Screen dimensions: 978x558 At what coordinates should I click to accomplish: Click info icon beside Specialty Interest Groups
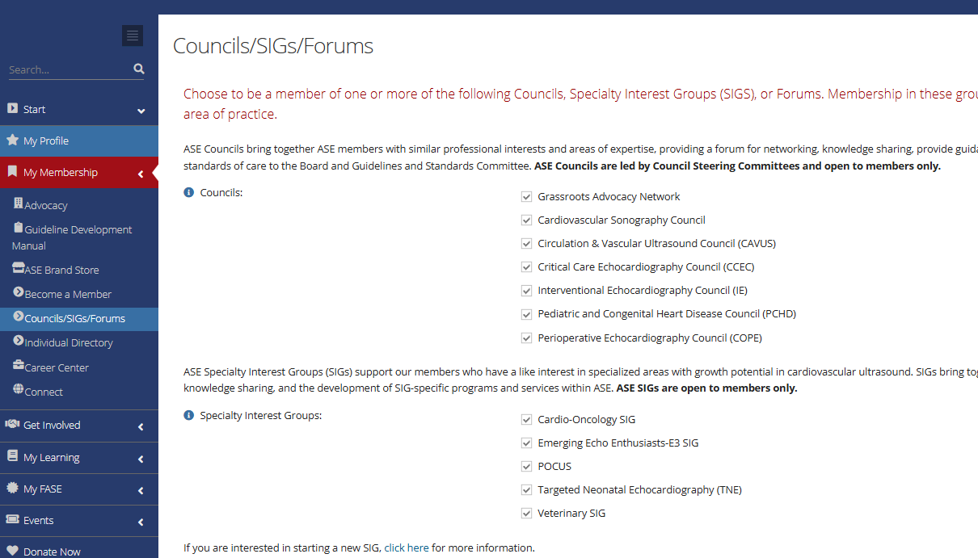[189, 415]
